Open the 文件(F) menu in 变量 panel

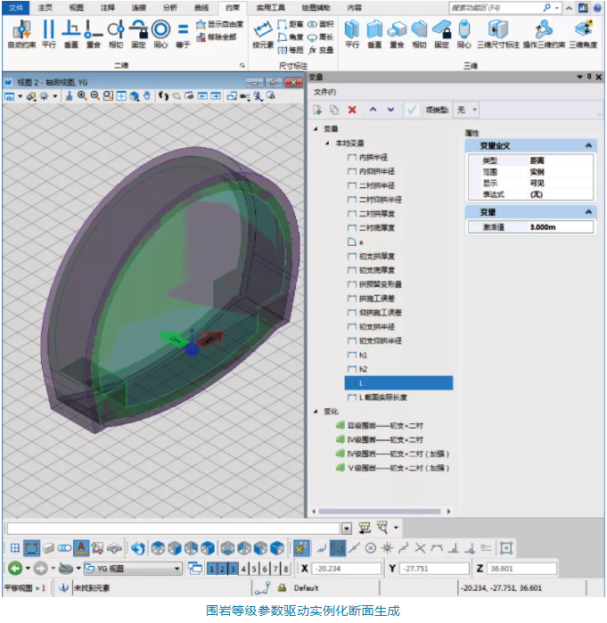click(x=324, y=92)
